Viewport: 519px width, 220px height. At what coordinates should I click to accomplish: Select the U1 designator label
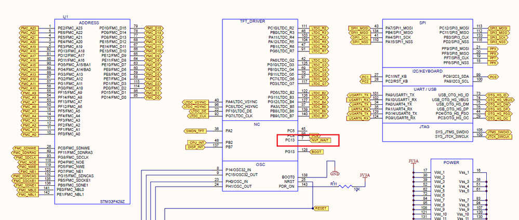[65, 17]
